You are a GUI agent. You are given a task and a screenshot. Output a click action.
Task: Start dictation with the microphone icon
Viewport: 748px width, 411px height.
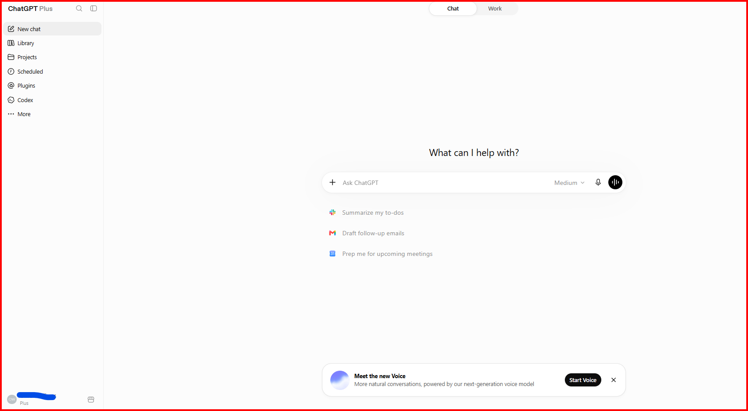tap(598, 182)
